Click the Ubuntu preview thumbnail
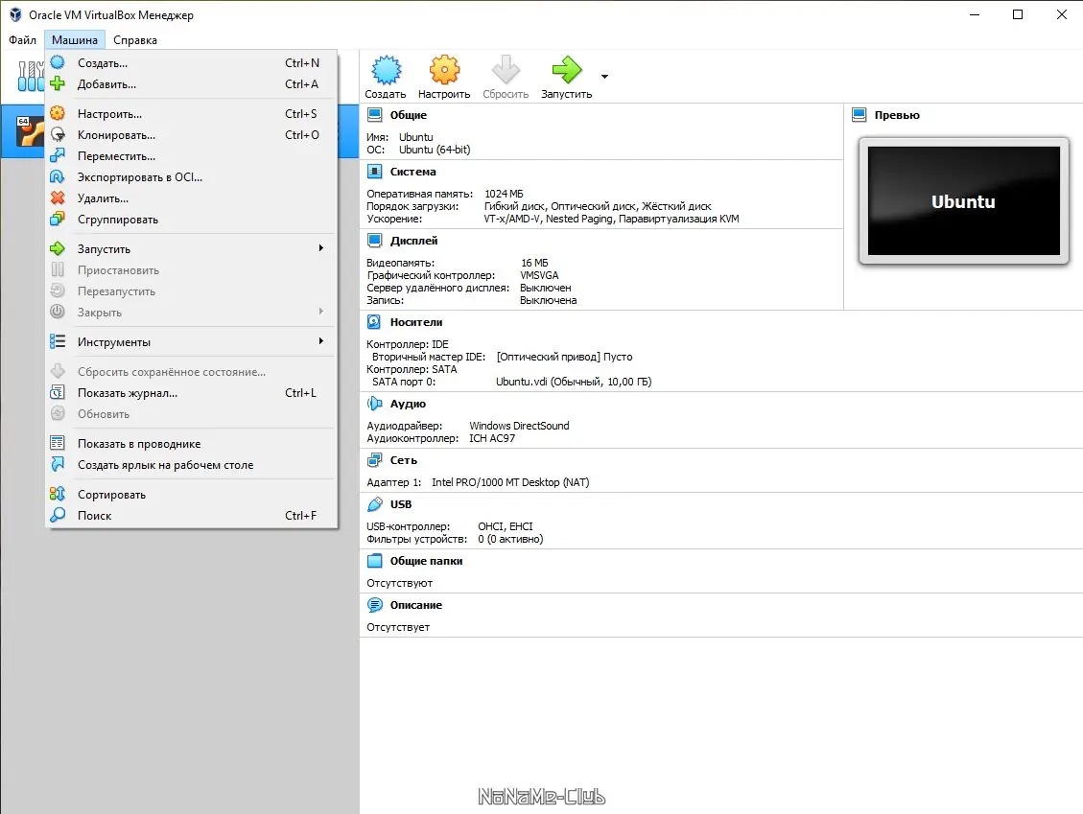The width and height of the screenshot is (1083, 814). (x=963, y=201)
